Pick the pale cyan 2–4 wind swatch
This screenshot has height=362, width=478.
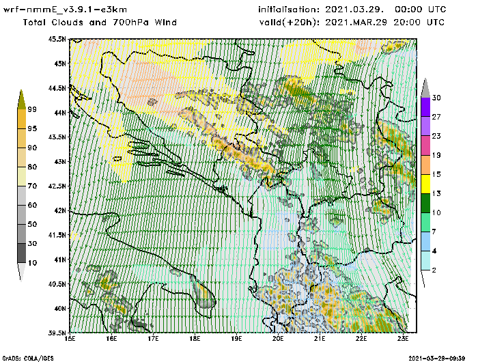(x=425, y=261)
